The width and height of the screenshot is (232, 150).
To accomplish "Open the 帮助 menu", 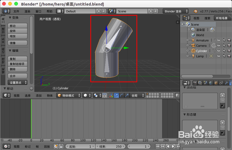I will tap(50, 11).
